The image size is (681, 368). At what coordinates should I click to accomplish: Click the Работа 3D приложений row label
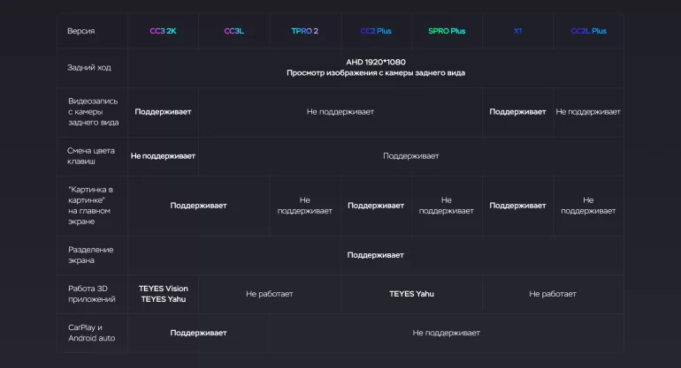[x=91, y=294]
